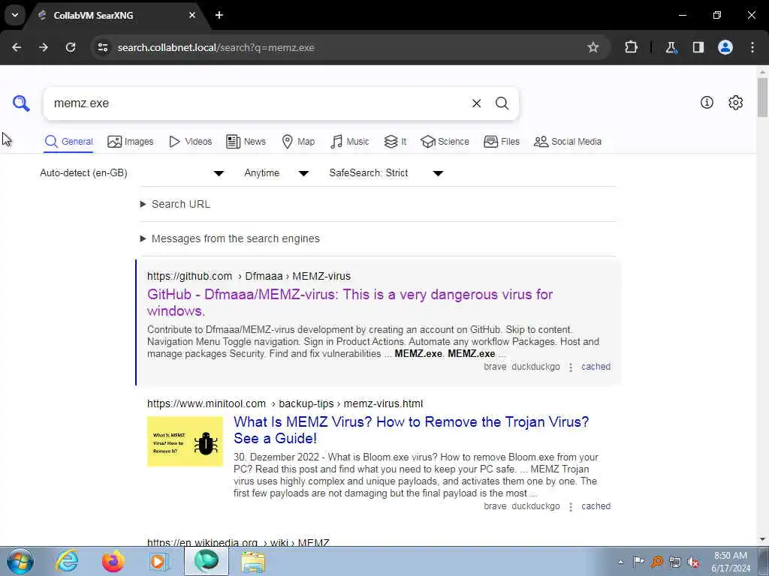Switch to the Science category

point(445,142)
